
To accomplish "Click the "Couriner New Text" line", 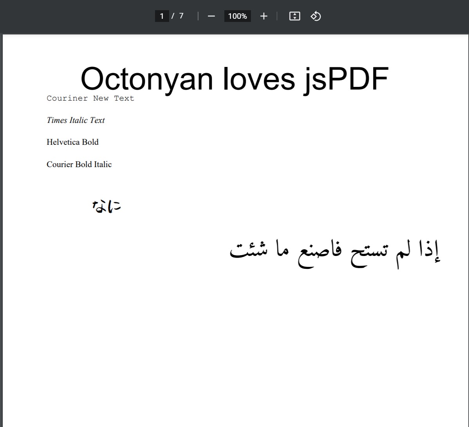I will [90, 98].
